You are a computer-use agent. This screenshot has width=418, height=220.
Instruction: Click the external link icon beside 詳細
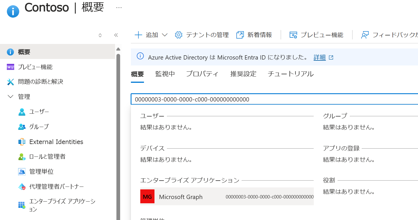[x=331, y=57]
